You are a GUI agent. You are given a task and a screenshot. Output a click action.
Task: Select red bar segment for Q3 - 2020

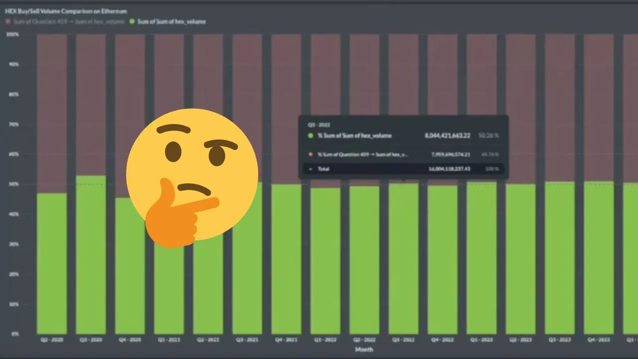[x=91, y=105]
